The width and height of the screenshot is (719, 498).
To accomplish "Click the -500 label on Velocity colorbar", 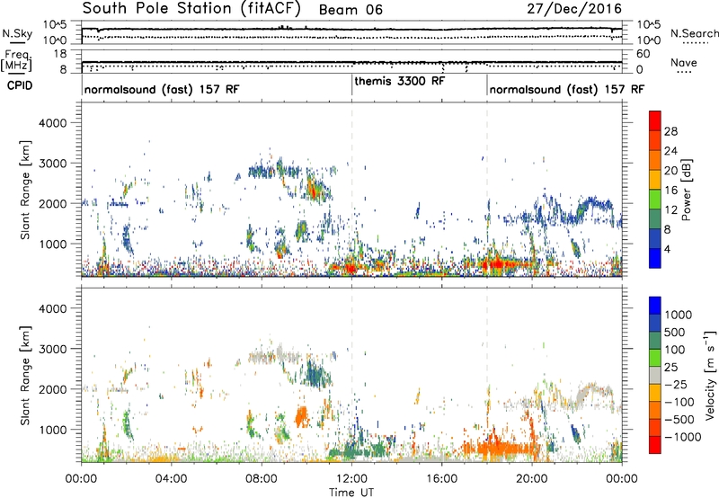I will pos(679,419).
